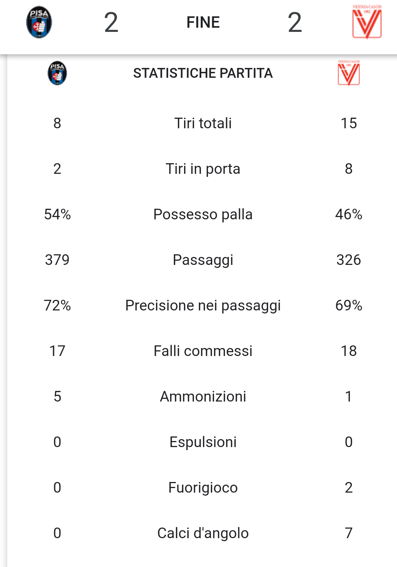
Task: Select the Fuorigioco stat label
Action: [x=203, y=488]
